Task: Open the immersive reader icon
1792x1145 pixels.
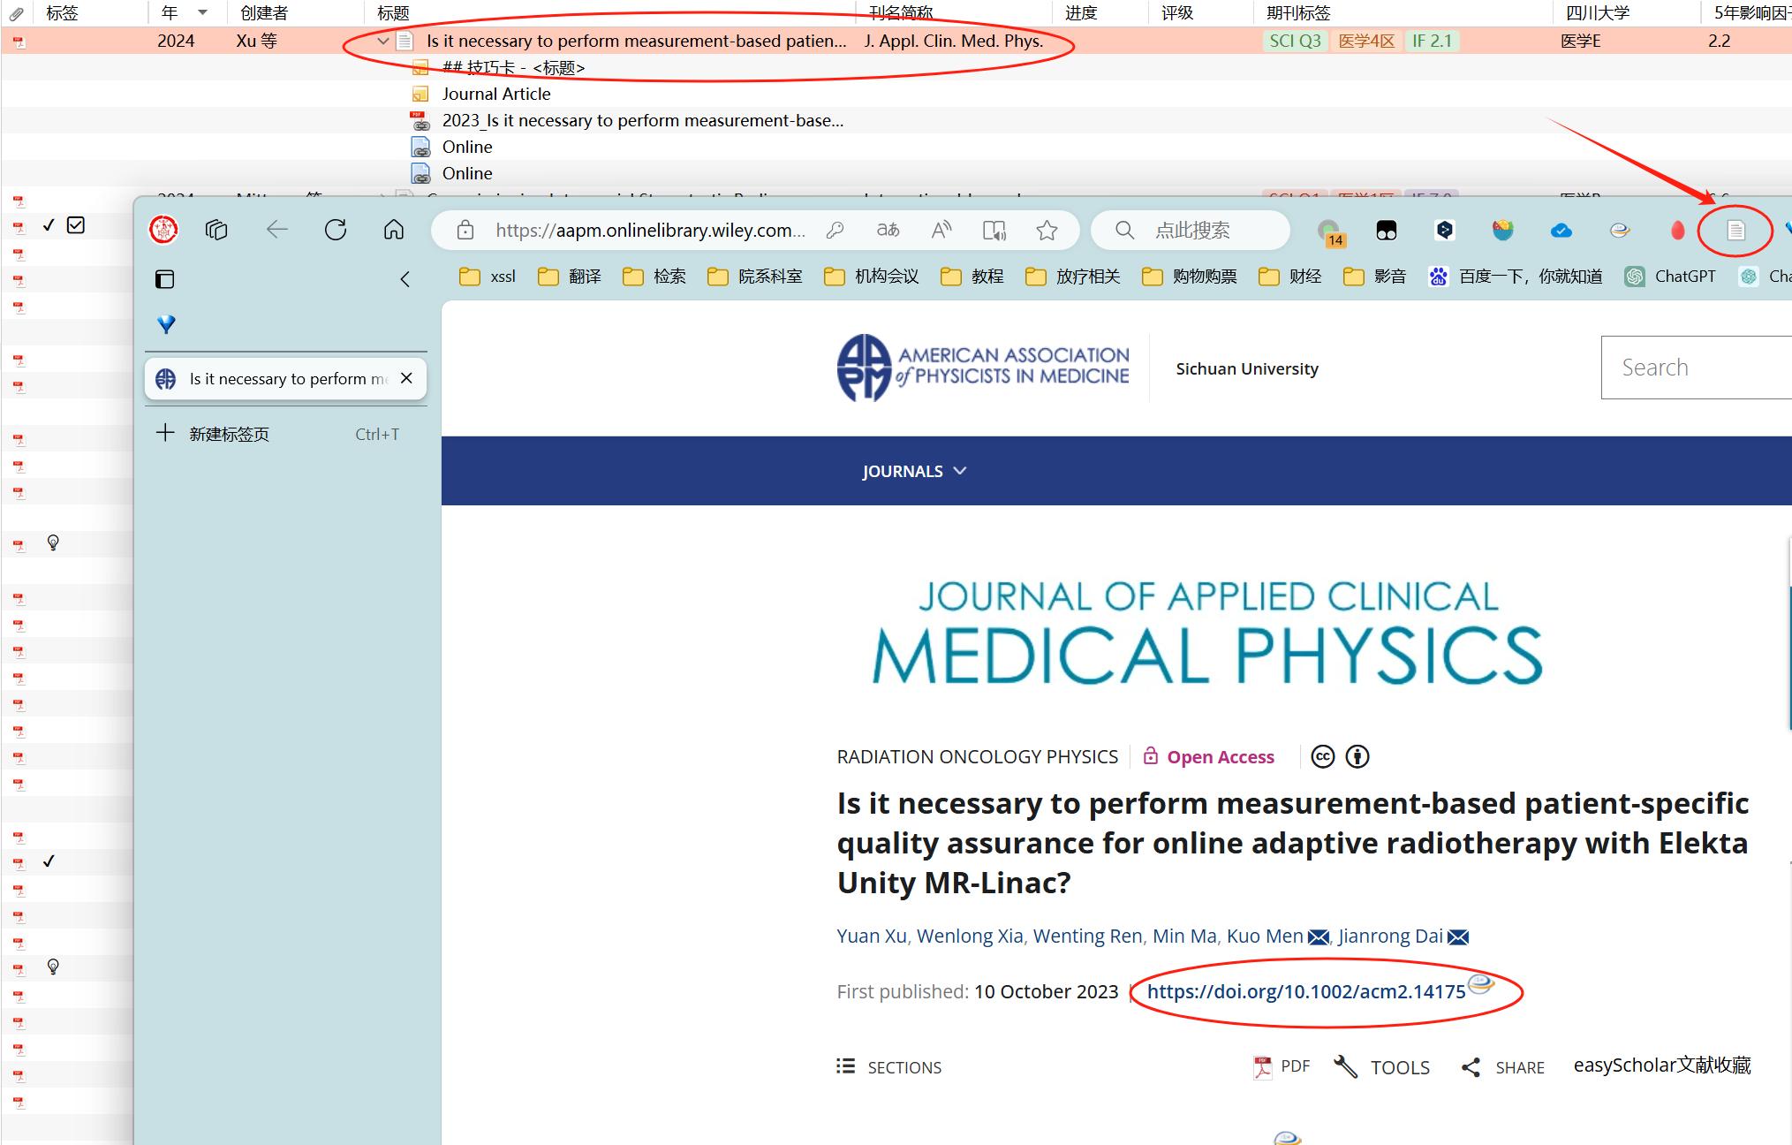Action: 994,231
